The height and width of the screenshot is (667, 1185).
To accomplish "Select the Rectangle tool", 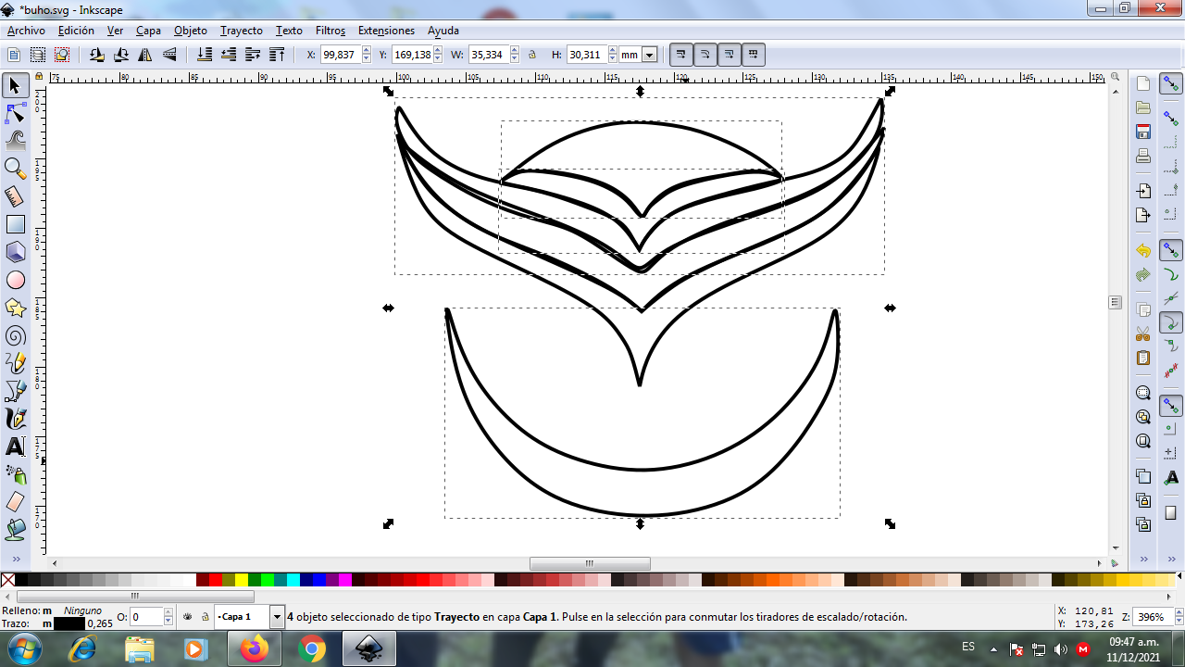I will (15, 224).
